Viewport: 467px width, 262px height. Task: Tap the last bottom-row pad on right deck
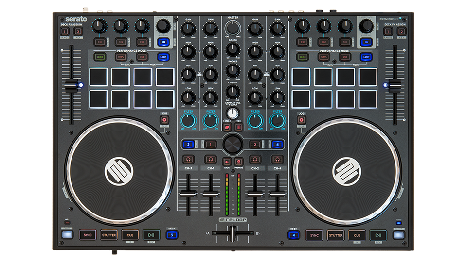[x=368, y=99]
